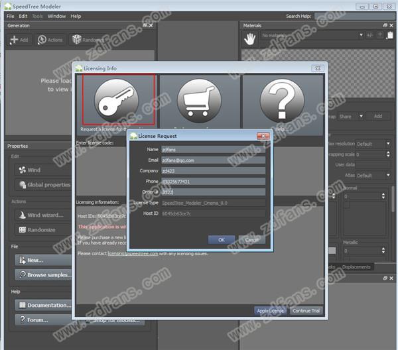Undock the Materials panel
Screen dimensions: 398x350
pos(385,25)
